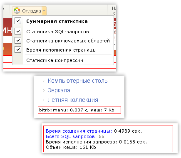Open the Время создания страницы link
Screen dimensions: 181x158
coord(79,131)
